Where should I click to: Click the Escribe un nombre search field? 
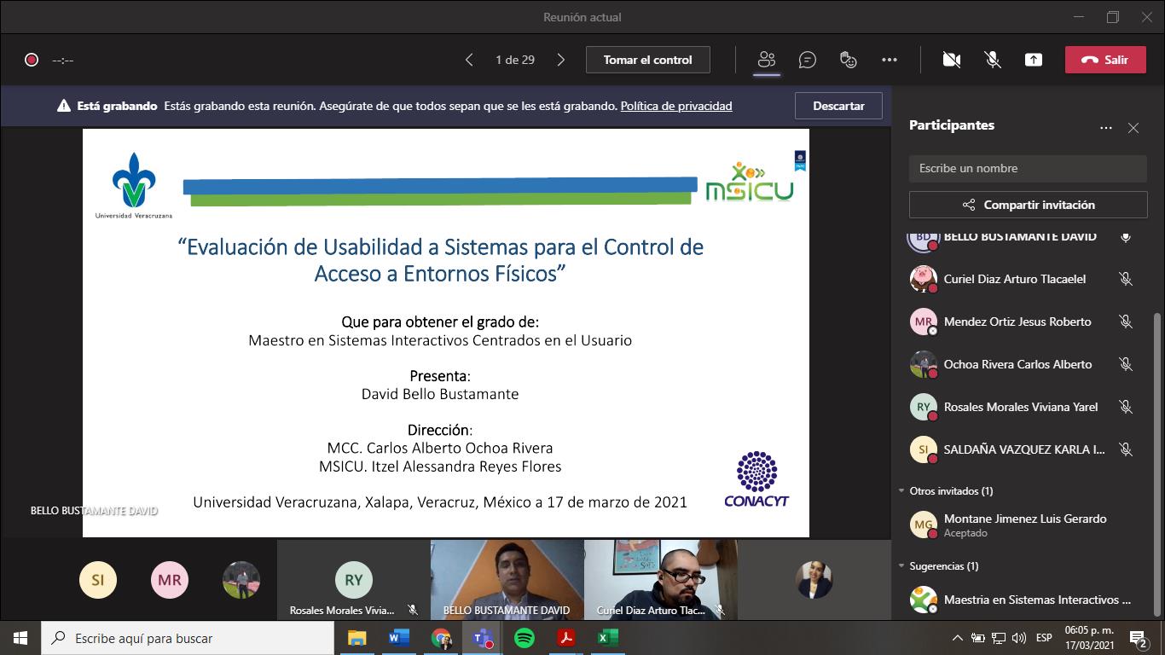click(x=1027, y=168)
